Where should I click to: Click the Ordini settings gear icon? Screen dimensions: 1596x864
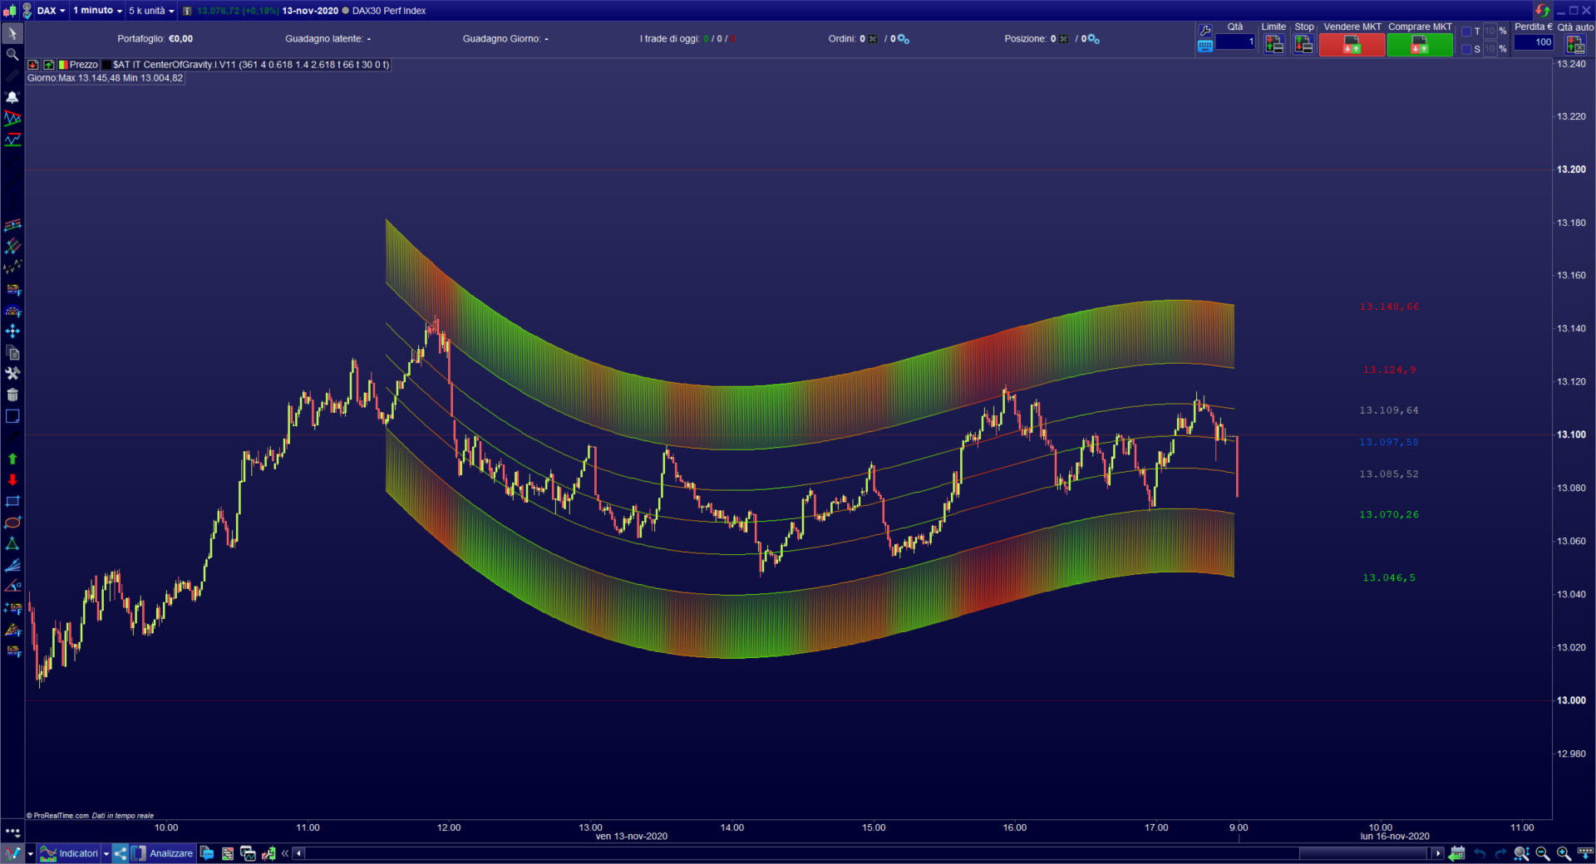[x=904, y=39]
